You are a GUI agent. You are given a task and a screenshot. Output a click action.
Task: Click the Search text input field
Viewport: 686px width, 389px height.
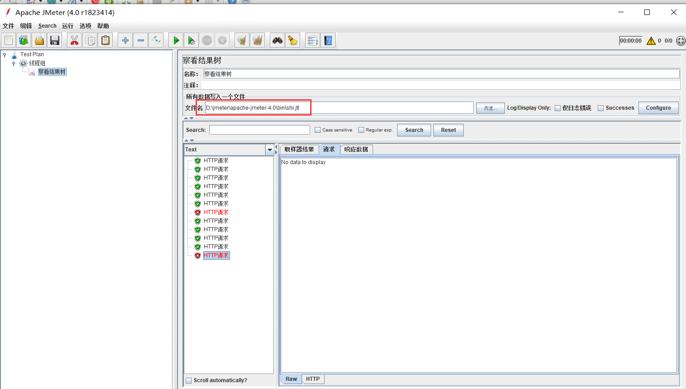coord(259,130)
